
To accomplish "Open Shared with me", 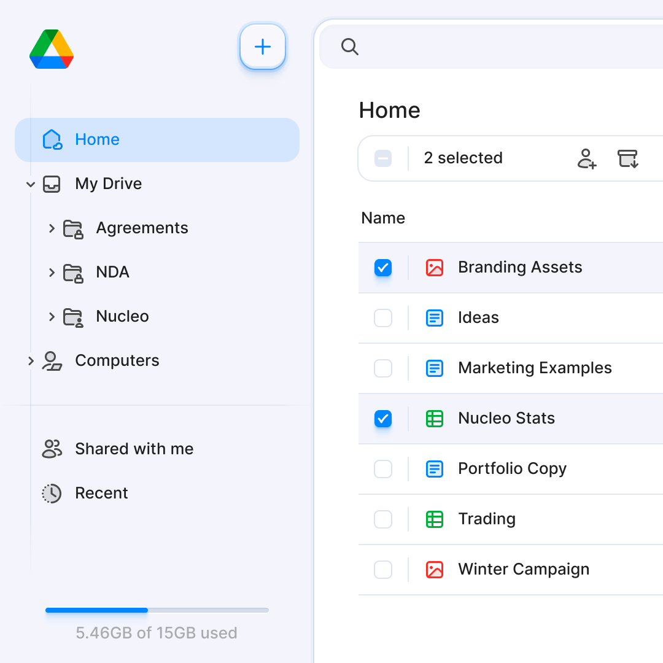I will (x=134, y=449).
